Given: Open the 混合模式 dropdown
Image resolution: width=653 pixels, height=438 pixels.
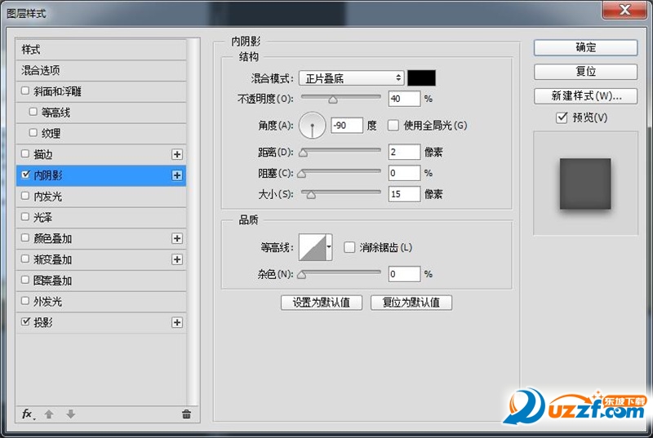Looking at the screenshot, I should click(352, 78).
